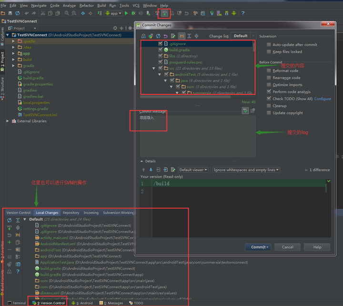The width and height of the screenshot is (343, 306).
Task: Click the AVD Manager icon in toolbar
Action: click(x=219, y=13)
